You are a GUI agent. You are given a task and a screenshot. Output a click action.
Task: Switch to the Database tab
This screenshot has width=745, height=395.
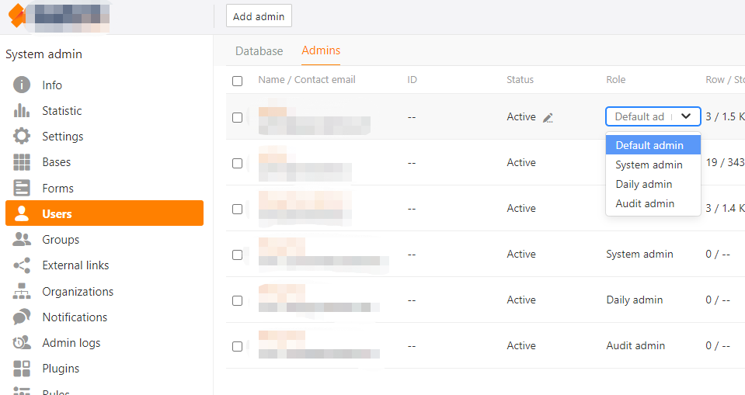click(259, 51)
